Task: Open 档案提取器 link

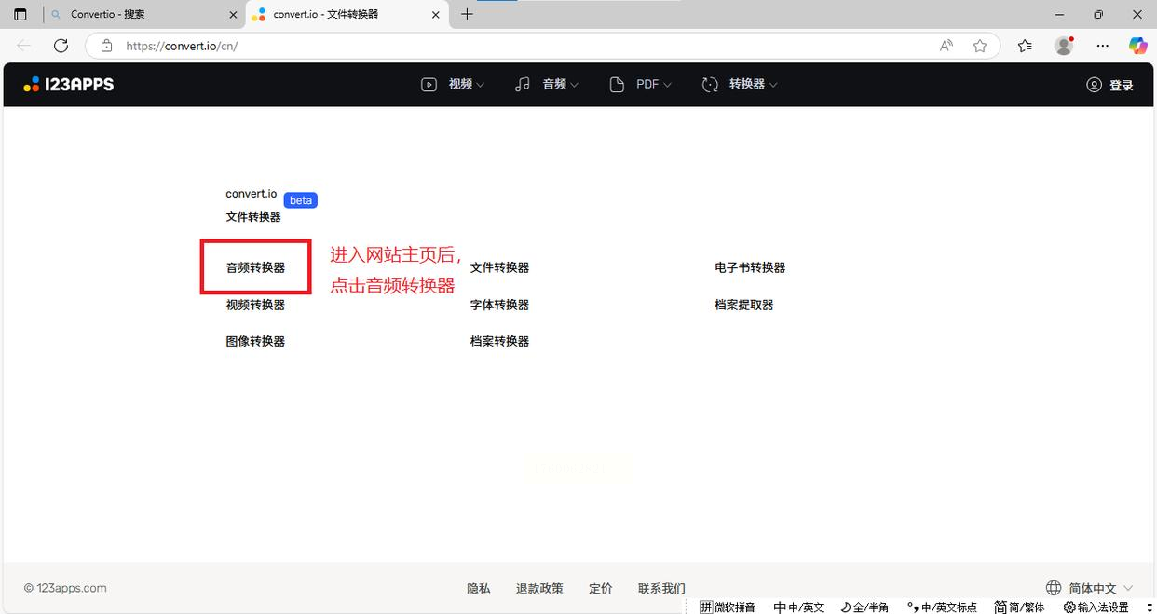Action: (744, 305)
